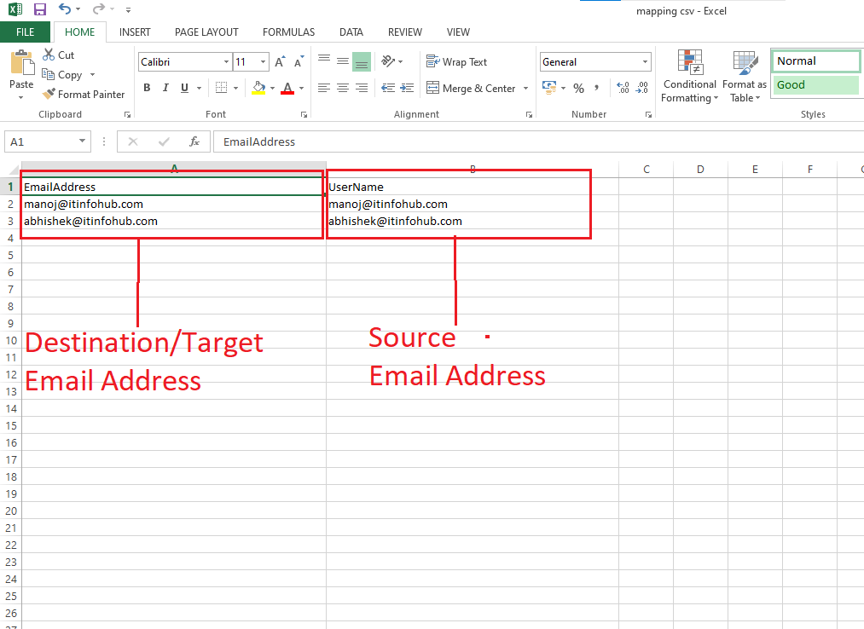Viewport: 864px width, 629px height.
Task: Click the Save icon in quick access toolbar
Action: tap(40, 9)
